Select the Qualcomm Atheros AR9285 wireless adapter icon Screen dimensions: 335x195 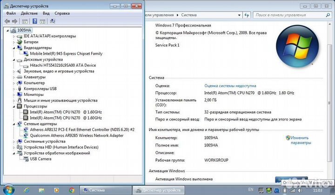[26, 135]
